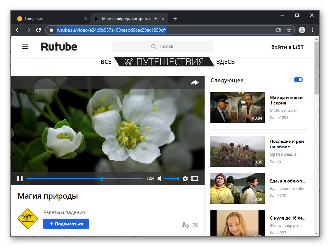Go to the Rutube logo homepage
The width and height of the screenshot is (330, 247).
point(59,46)
